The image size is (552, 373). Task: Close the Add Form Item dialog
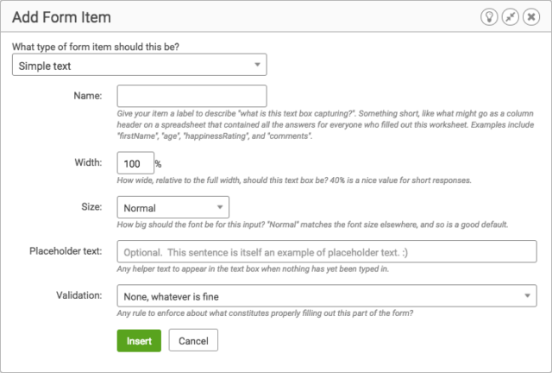[x=531, y=17]
